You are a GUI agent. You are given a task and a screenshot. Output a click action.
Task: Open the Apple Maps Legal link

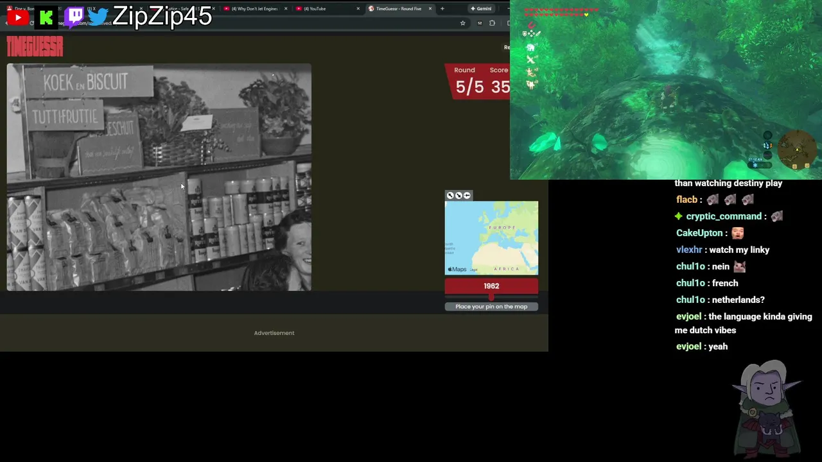(474, 269)
